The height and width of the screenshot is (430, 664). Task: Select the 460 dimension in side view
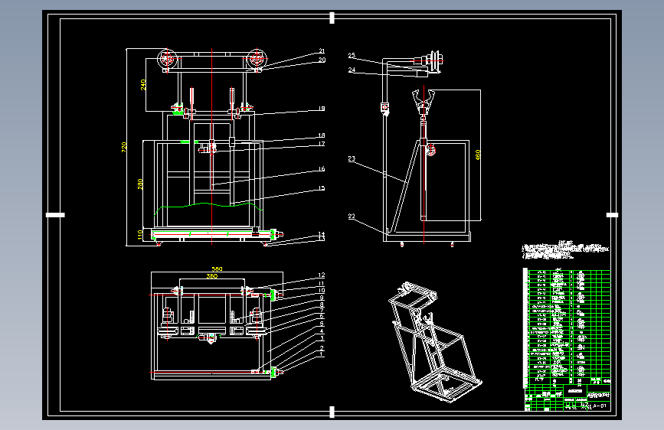[x=478, y=155]
